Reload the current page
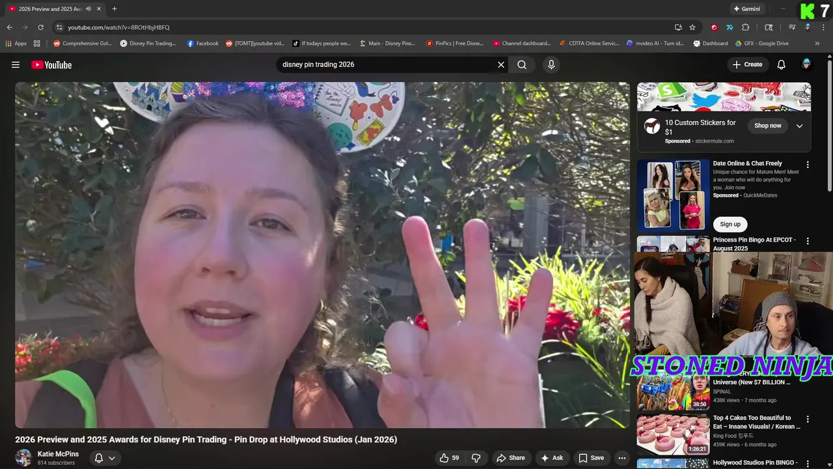833x469 pixels. click(40, 27)
